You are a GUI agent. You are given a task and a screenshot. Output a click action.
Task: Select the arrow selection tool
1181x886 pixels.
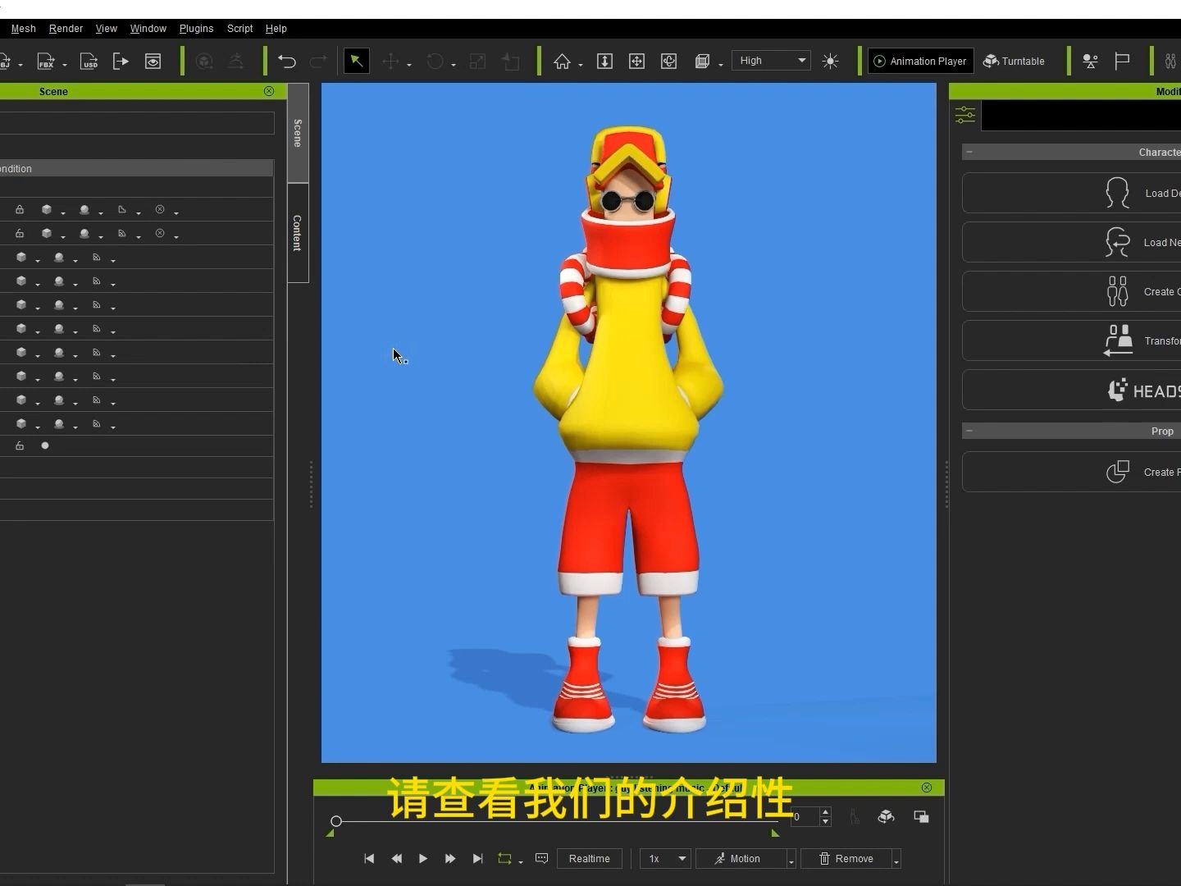tap(356, 61)
